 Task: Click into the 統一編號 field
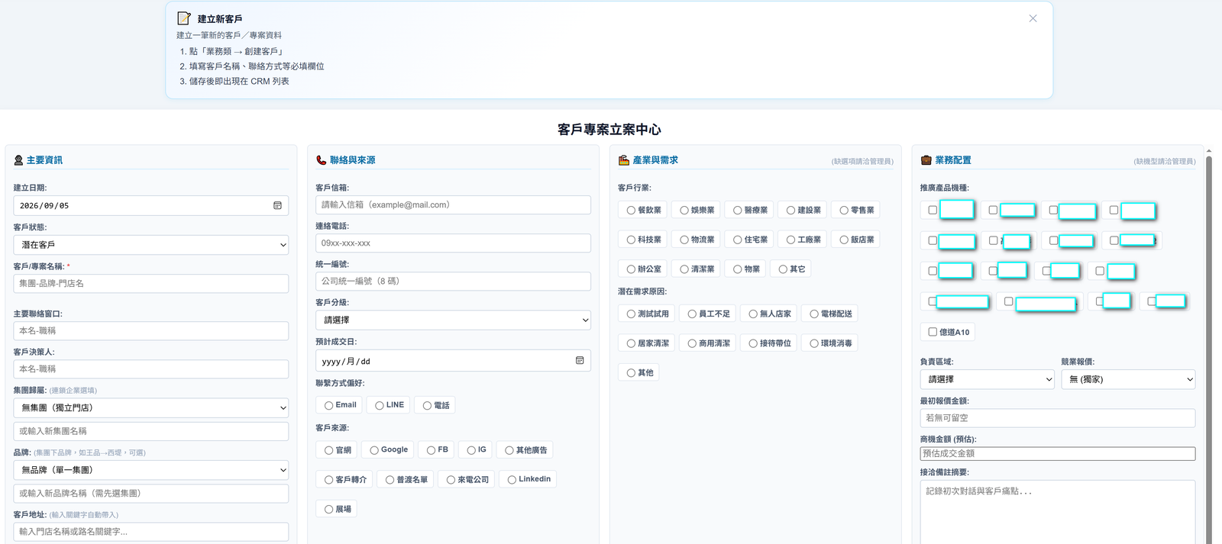(x=454, y=282)
